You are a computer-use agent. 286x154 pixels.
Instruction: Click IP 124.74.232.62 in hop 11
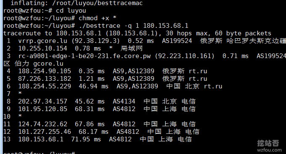42,124
